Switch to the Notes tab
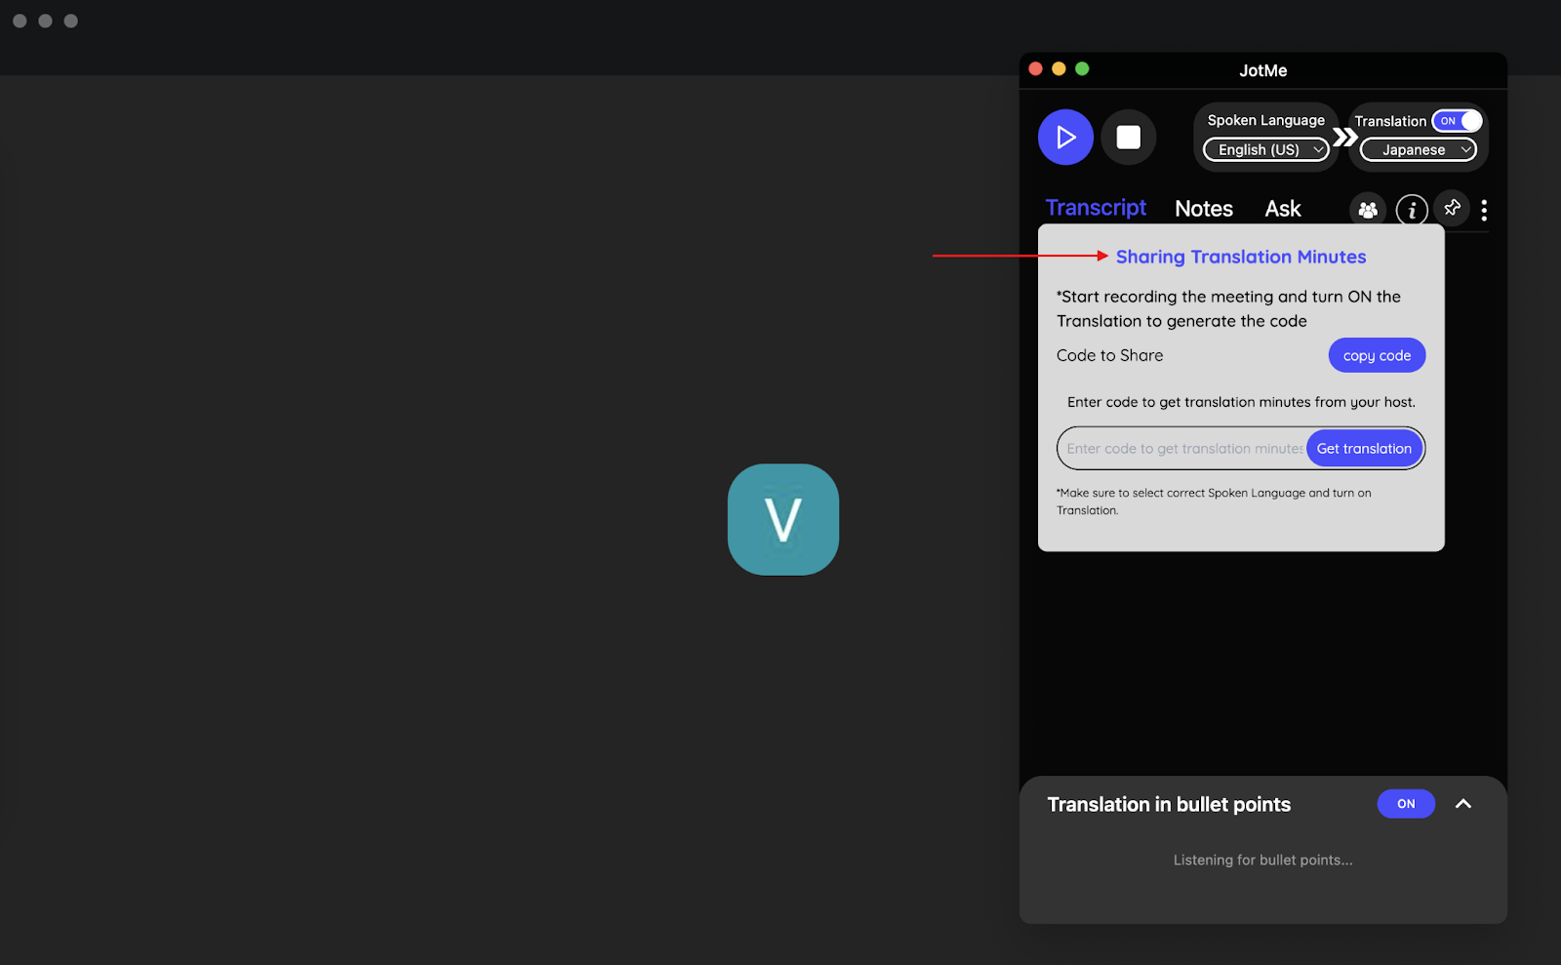This screenshot has height=965, width=1561. 1204,209
